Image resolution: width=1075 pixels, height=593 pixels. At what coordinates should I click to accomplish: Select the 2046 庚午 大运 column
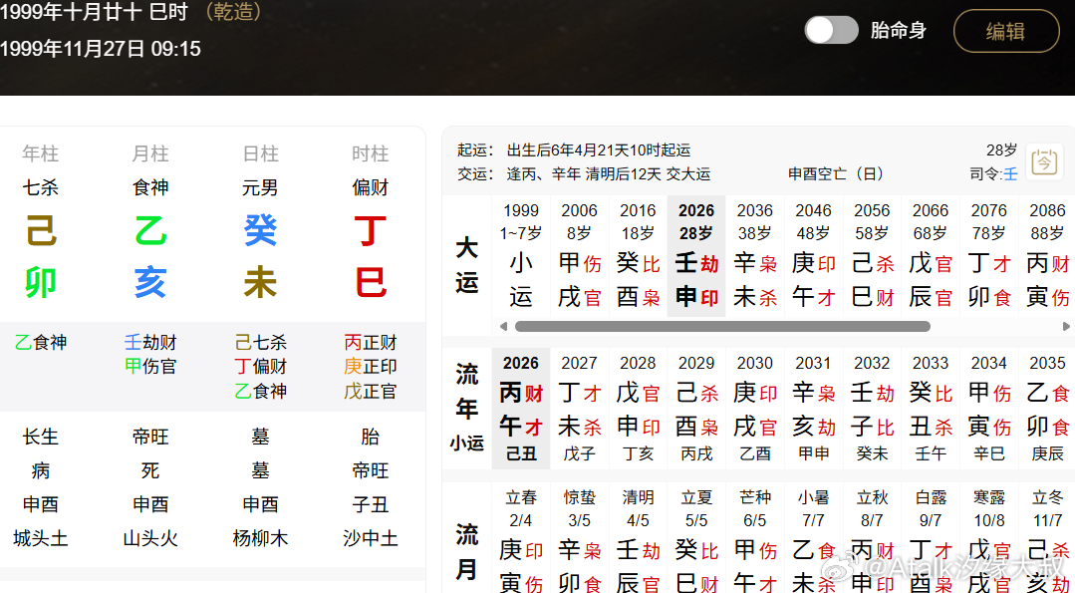tap(813, 256)
